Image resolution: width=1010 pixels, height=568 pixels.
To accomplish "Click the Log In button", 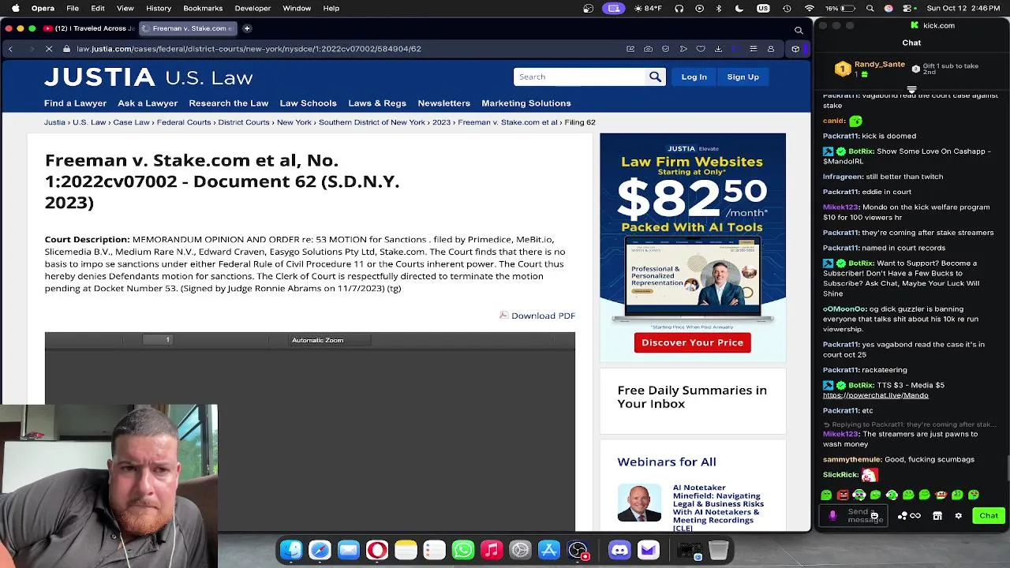I will [694, 77].
